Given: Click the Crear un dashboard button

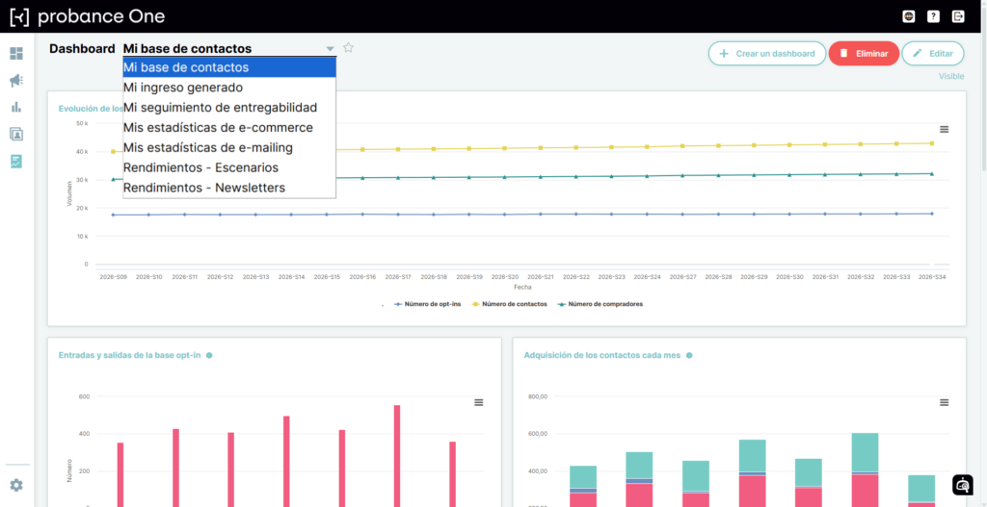Looking at the screenshot, I should click(766, 54).
